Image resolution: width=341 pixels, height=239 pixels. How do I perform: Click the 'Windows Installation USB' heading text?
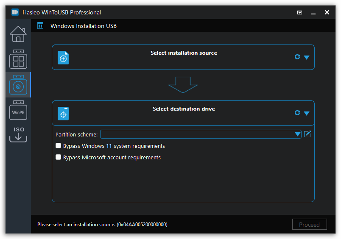coord(84,26)
